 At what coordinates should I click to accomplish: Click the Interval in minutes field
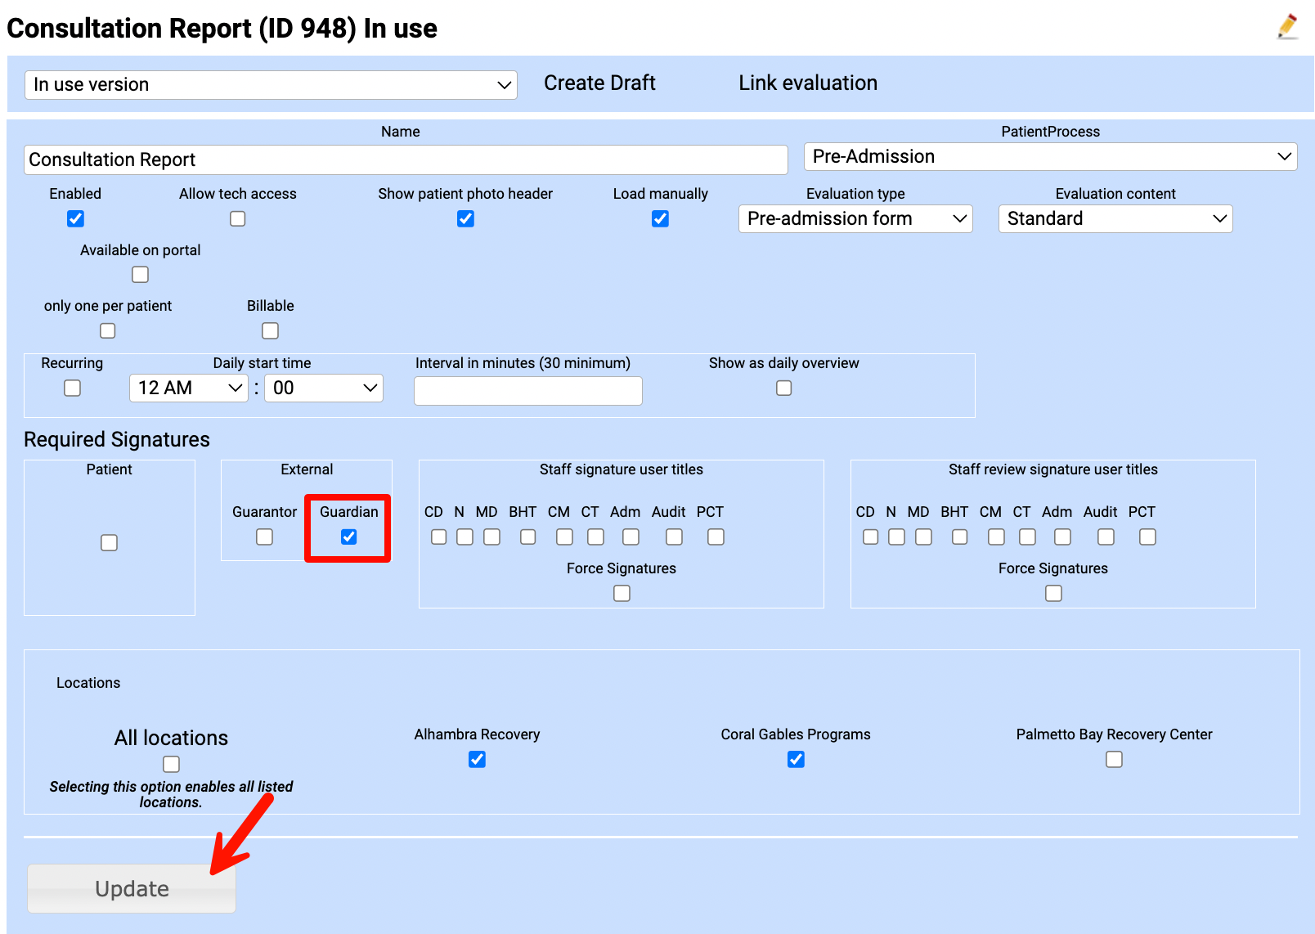pos(527,391)
